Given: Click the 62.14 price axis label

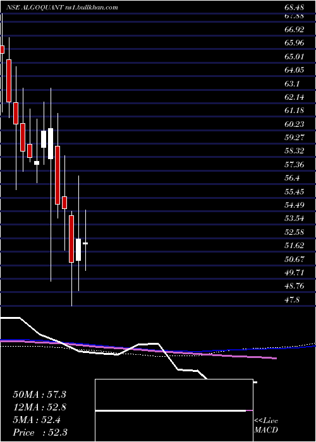Looking at the screenshot, I should tap(295, 97).
